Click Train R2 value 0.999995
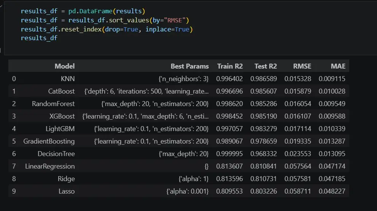This screenshot has height=211, width=377. (x=229, y=153)
